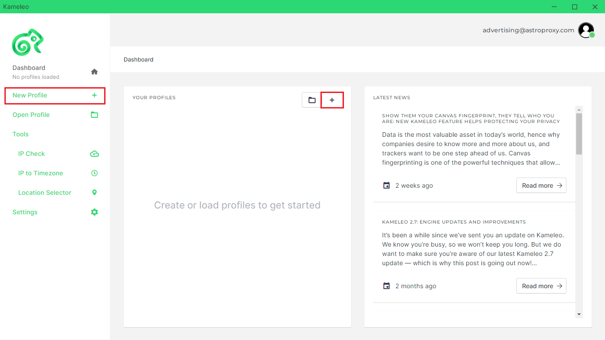This screenshot has width=605, height=340.
Task: Click the Tools sidebar section
Action: tap(20, 134)
